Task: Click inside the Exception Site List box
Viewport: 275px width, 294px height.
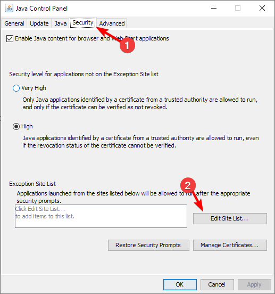Action: click(101, 216)
